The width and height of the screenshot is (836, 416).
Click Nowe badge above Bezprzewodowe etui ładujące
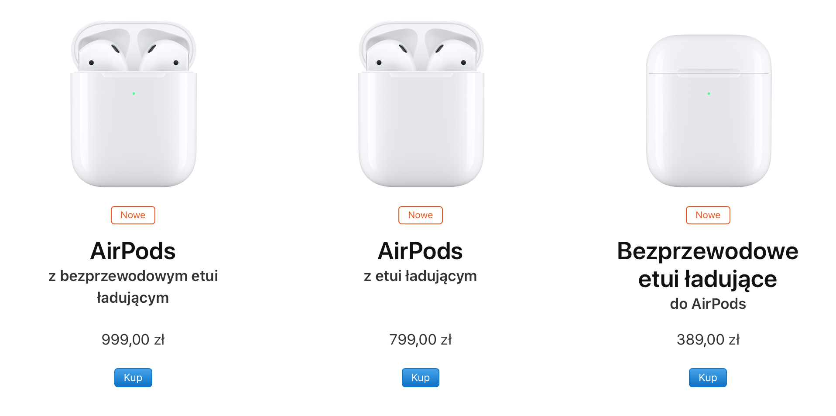(708, 215)
